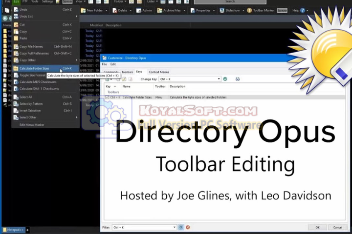Viewport: 352px width, 234px height.
Task: Open File menu in Customize dialog
Action: point(105,64)
